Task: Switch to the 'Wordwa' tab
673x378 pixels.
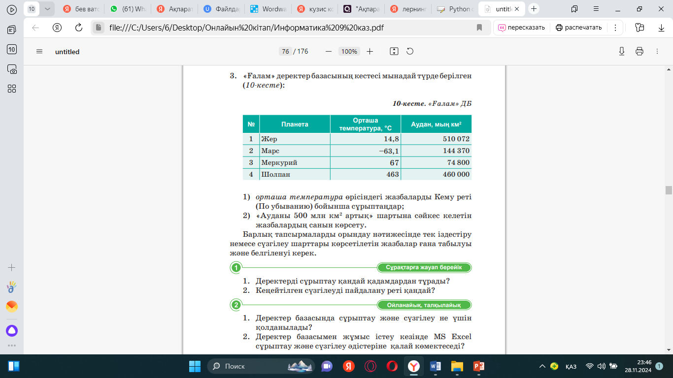Action: pyautogui.click(x=269, y=9)
